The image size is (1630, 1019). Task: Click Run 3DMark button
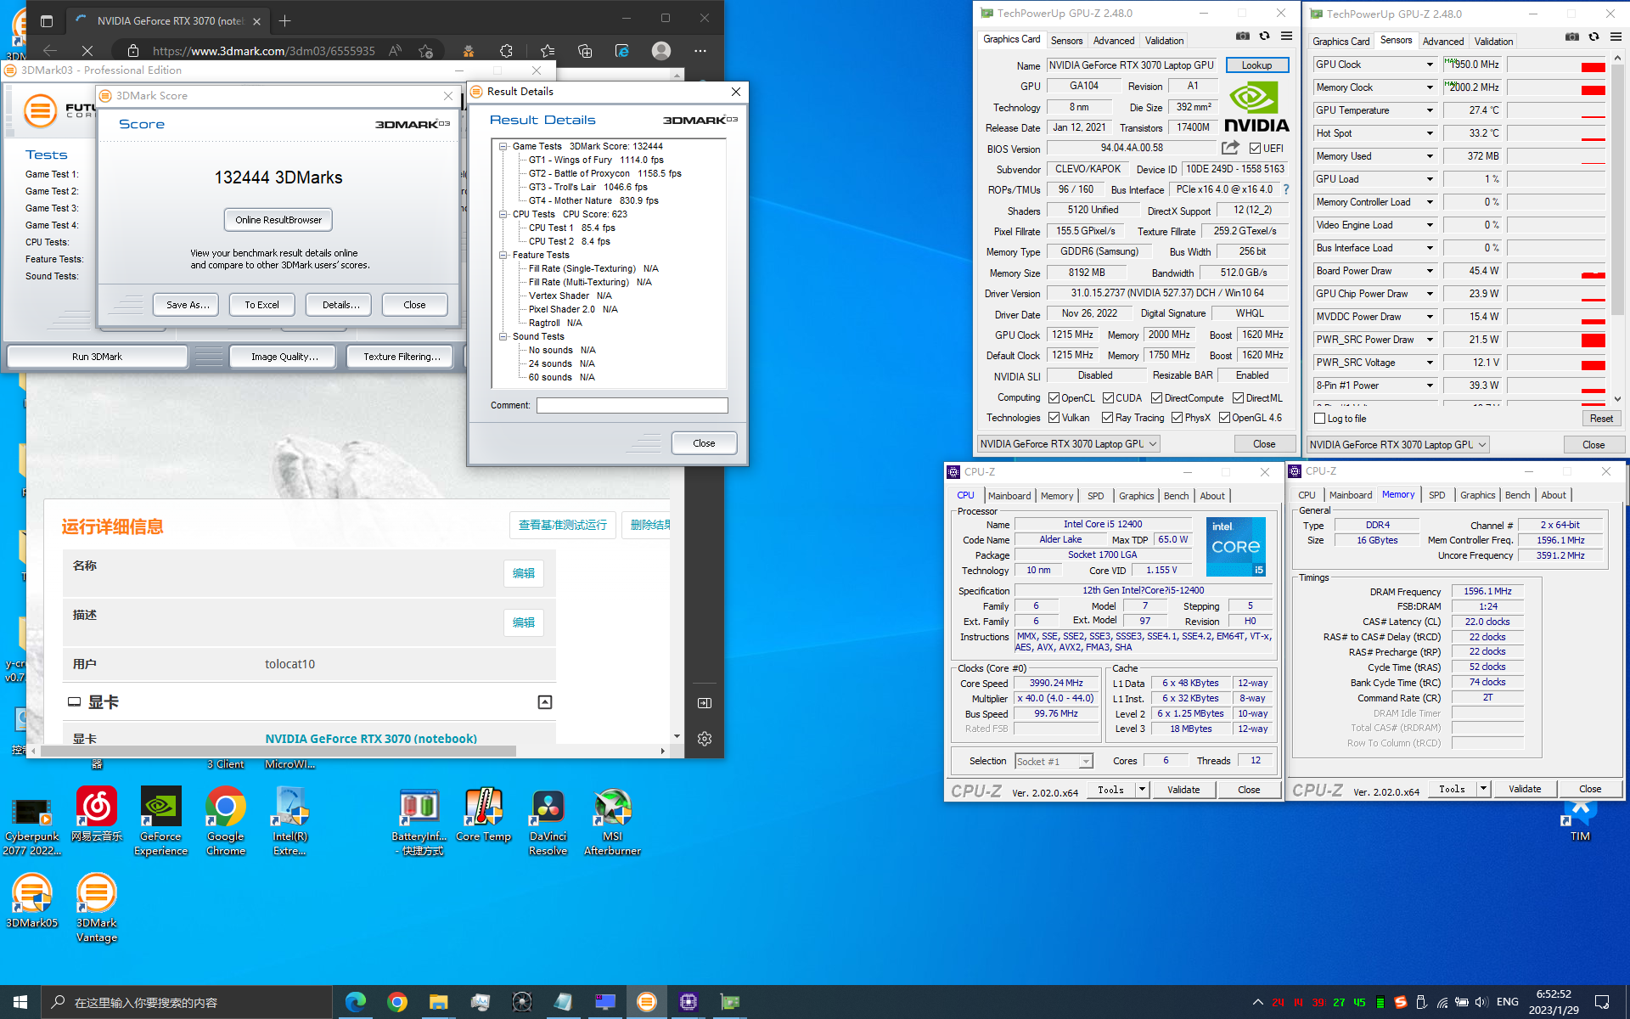pos(97,357)
